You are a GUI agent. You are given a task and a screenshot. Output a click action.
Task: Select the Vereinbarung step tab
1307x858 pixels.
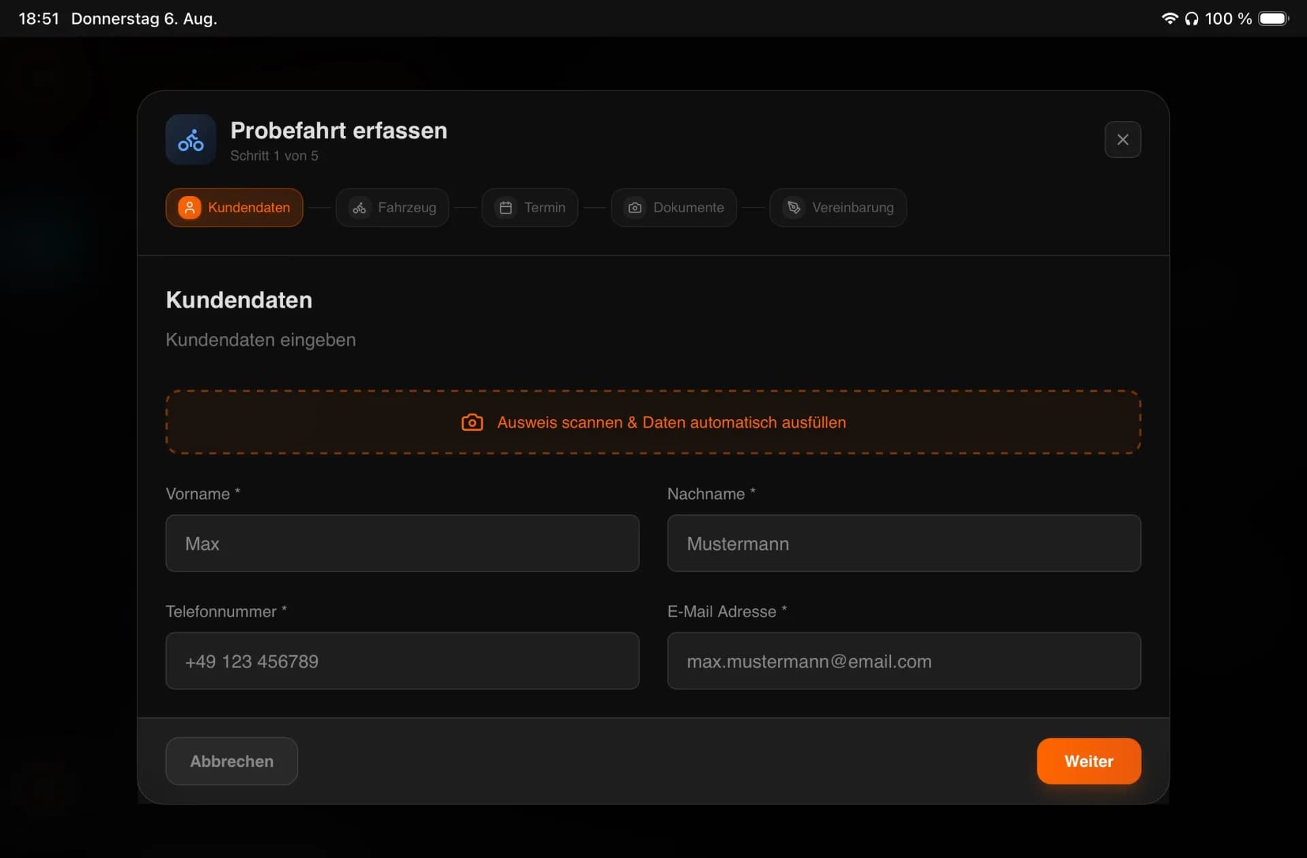[838, 208]
